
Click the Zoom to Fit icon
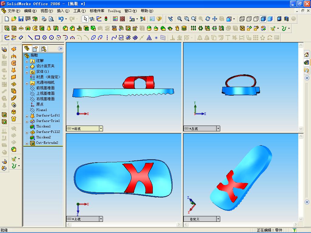pos(179,19)
